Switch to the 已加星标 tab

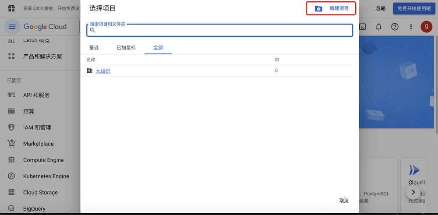126,48
